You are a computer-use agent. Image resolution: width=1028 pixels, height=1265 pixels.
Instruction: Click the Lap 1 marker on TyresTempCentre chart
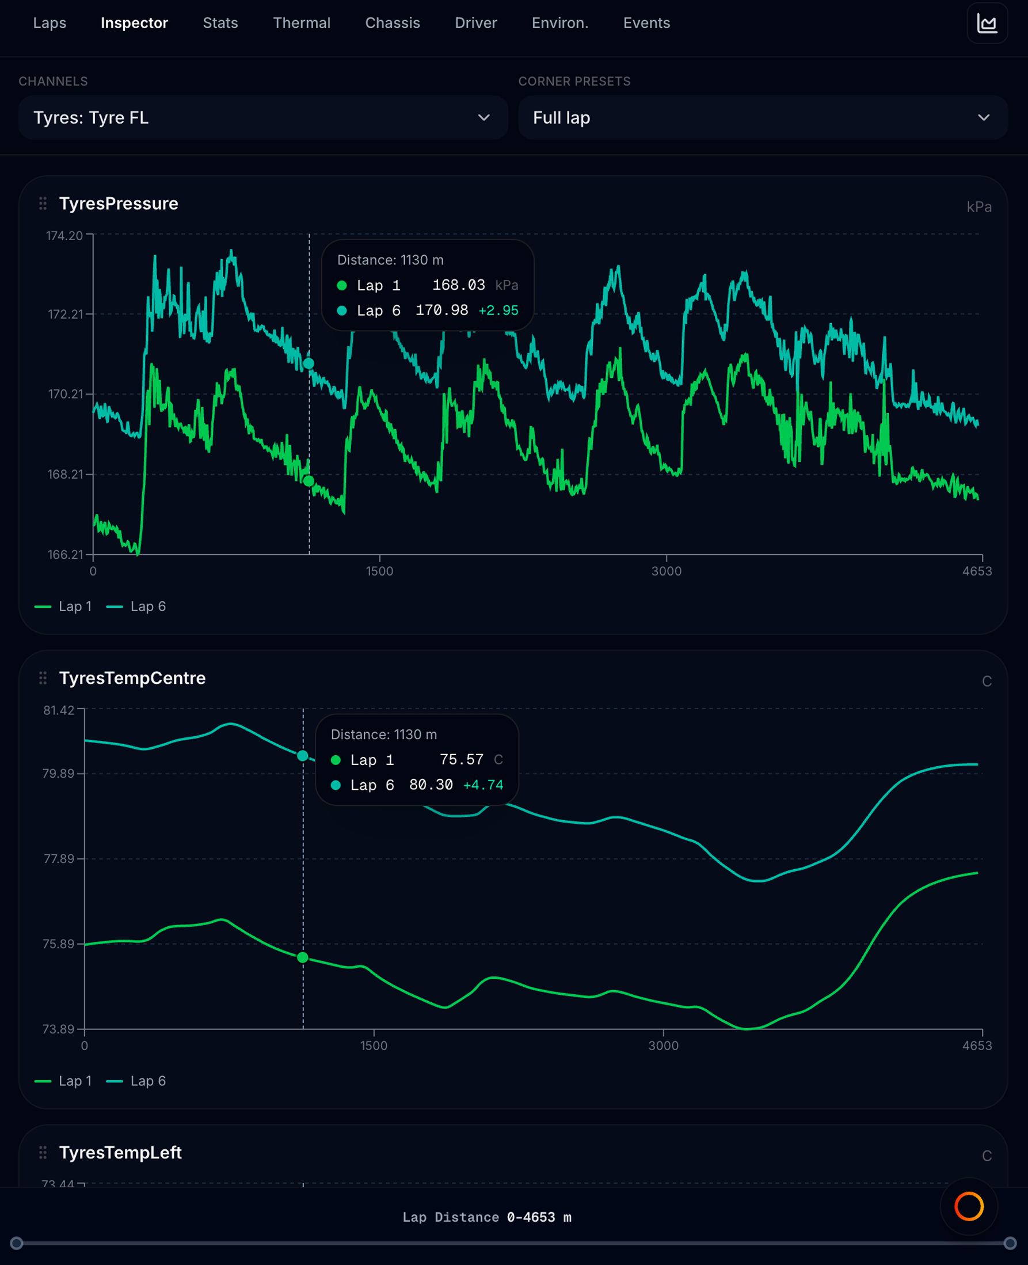pyautogui.click(x=303, y=957)
